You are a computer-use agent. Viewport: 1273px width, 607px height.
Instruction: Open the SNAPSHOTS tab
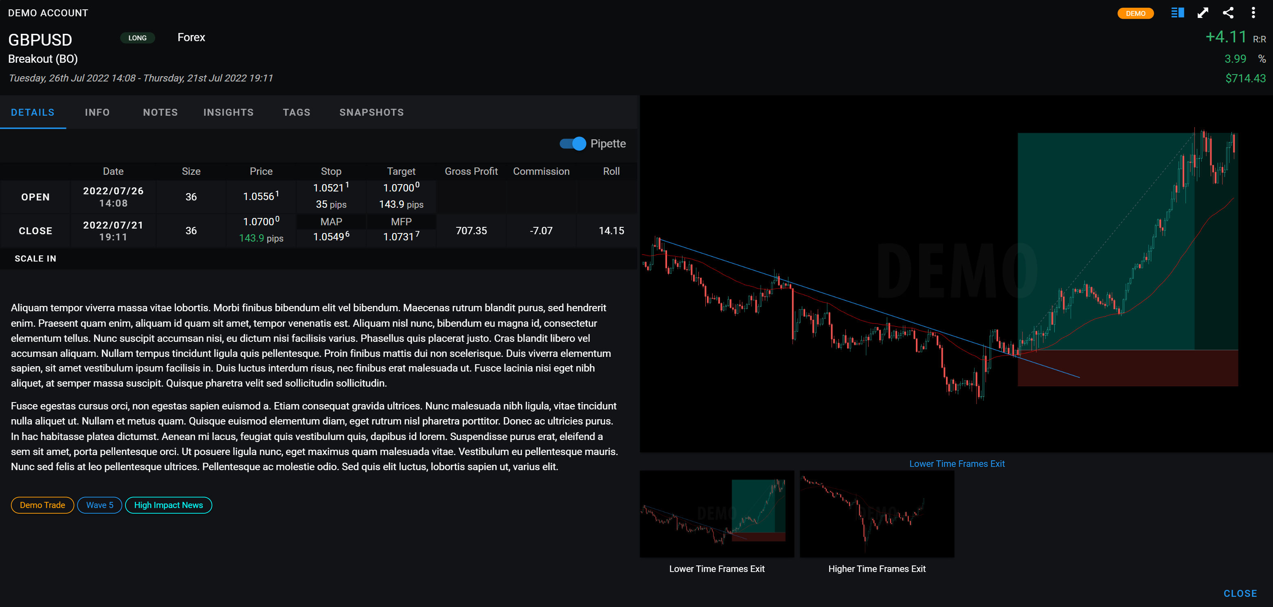pyautogui.click(x=371, y=112)
